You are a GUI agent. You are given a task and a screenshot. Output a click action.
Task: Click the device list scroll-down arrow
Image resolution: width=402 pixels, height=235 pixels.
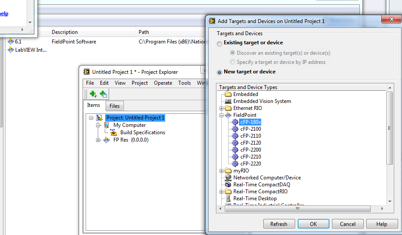coord(390,202)
